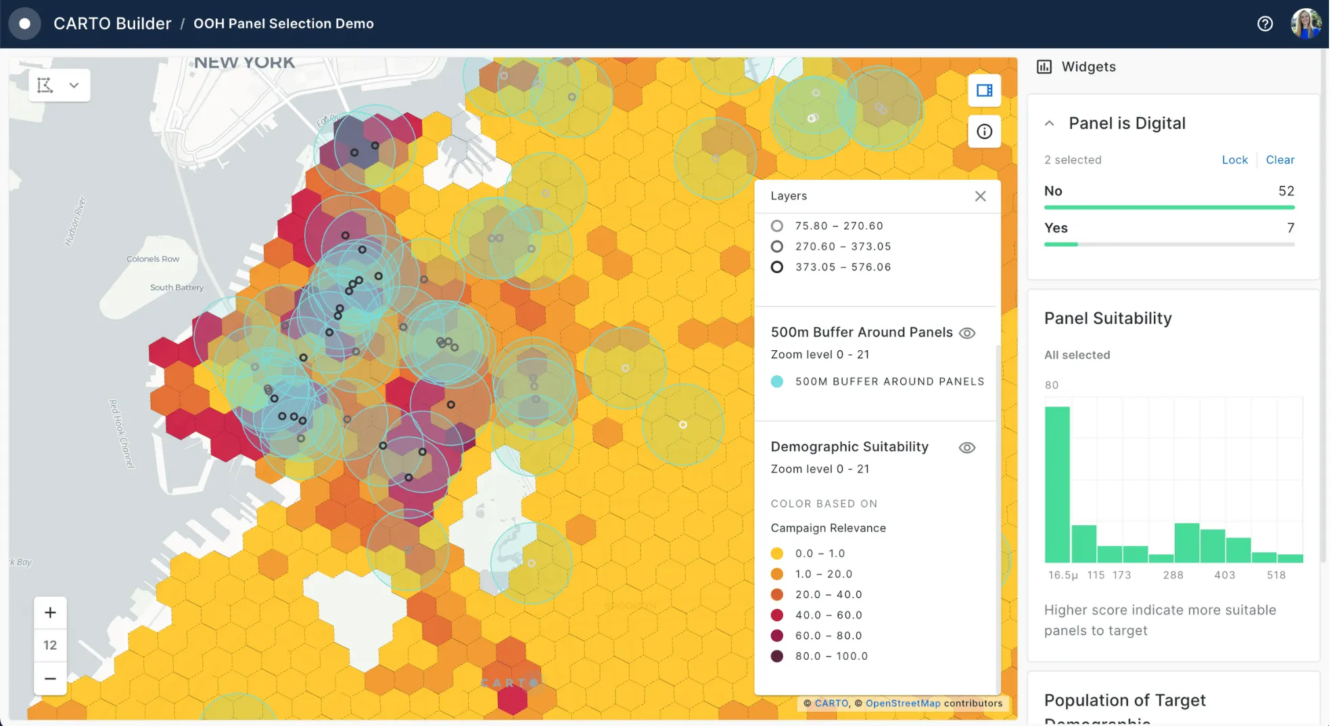The height and width of the screenshot is (726, 1331).
Task: Open the help question mark icon
Action: pyautogui.click(x=1265, y=24)
